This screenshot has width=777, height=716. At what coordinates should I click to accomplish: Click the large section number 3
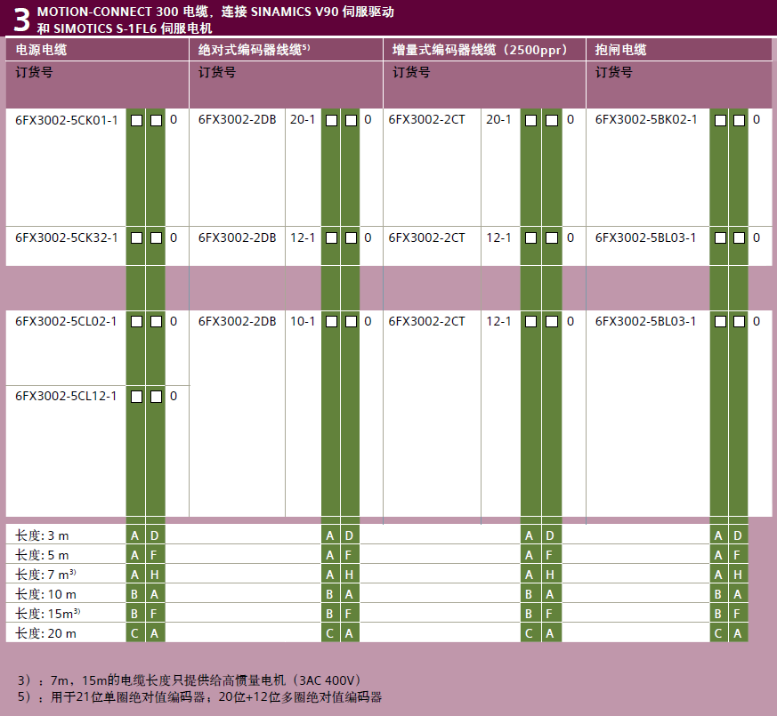pyautogui.click(x=20, y=20)
